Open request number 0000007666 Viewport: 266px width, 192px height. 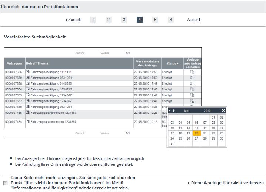(14, 72)
